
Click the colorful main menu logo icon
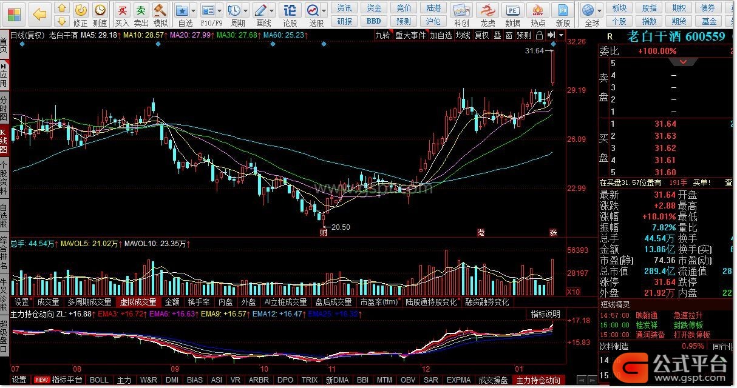tap(13, 14)
